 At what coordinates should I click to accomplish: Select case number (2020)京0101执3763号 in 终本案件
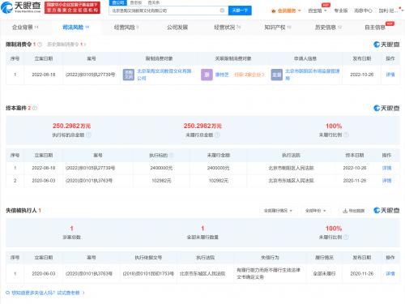[89, 181]
